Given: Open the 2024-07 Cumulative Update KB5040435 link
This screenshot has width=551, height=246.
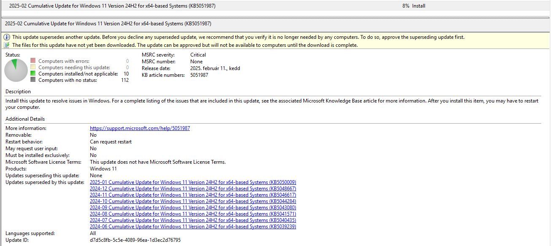Looking at the screenshot, I should click(x=193, y=220).
